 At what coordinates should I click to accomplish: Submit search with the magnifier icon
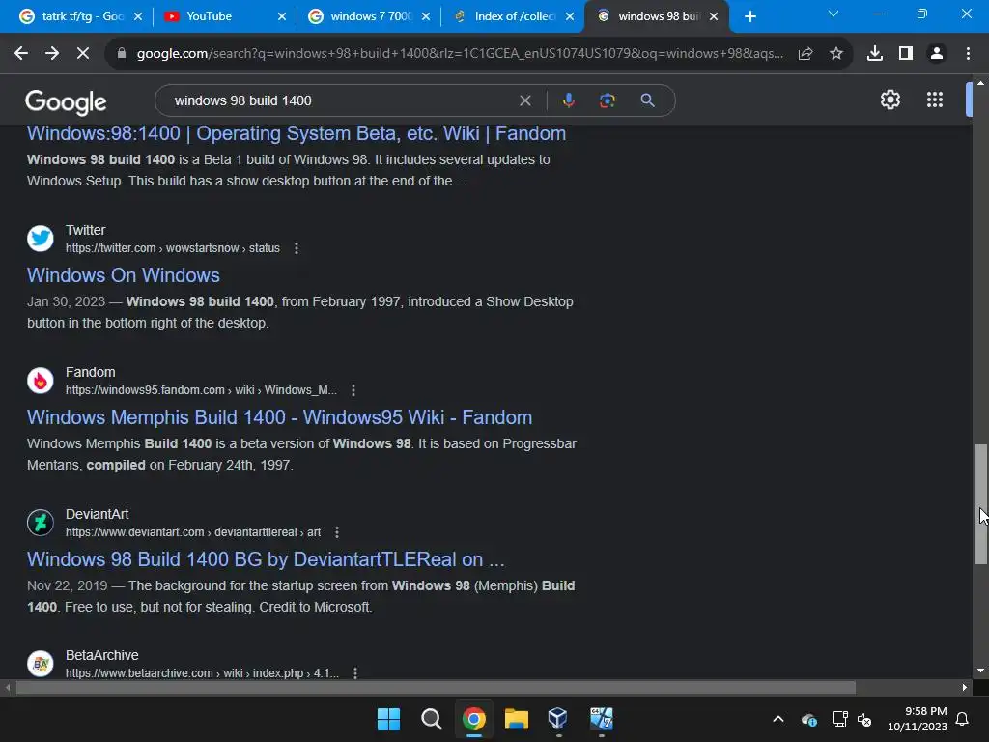(647, 100)
